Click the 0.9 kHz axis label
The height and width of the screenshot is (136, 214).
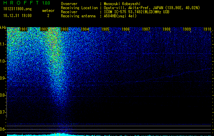tap(3, 78)
